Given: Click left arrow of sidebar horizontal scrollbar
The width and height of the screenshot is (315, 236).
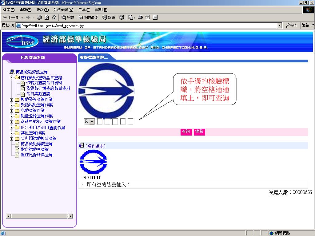Looking at the screenshot, I should tap(9, 216).
